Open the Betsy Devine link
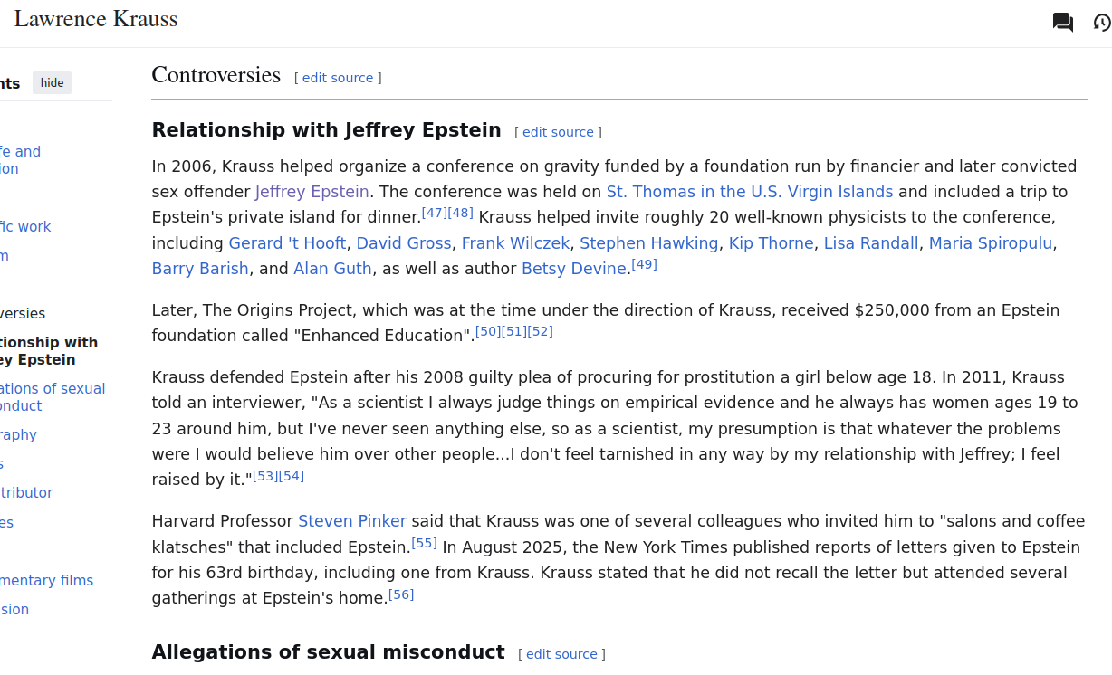Screen dimensions: 1112x675 coord(573,269)
